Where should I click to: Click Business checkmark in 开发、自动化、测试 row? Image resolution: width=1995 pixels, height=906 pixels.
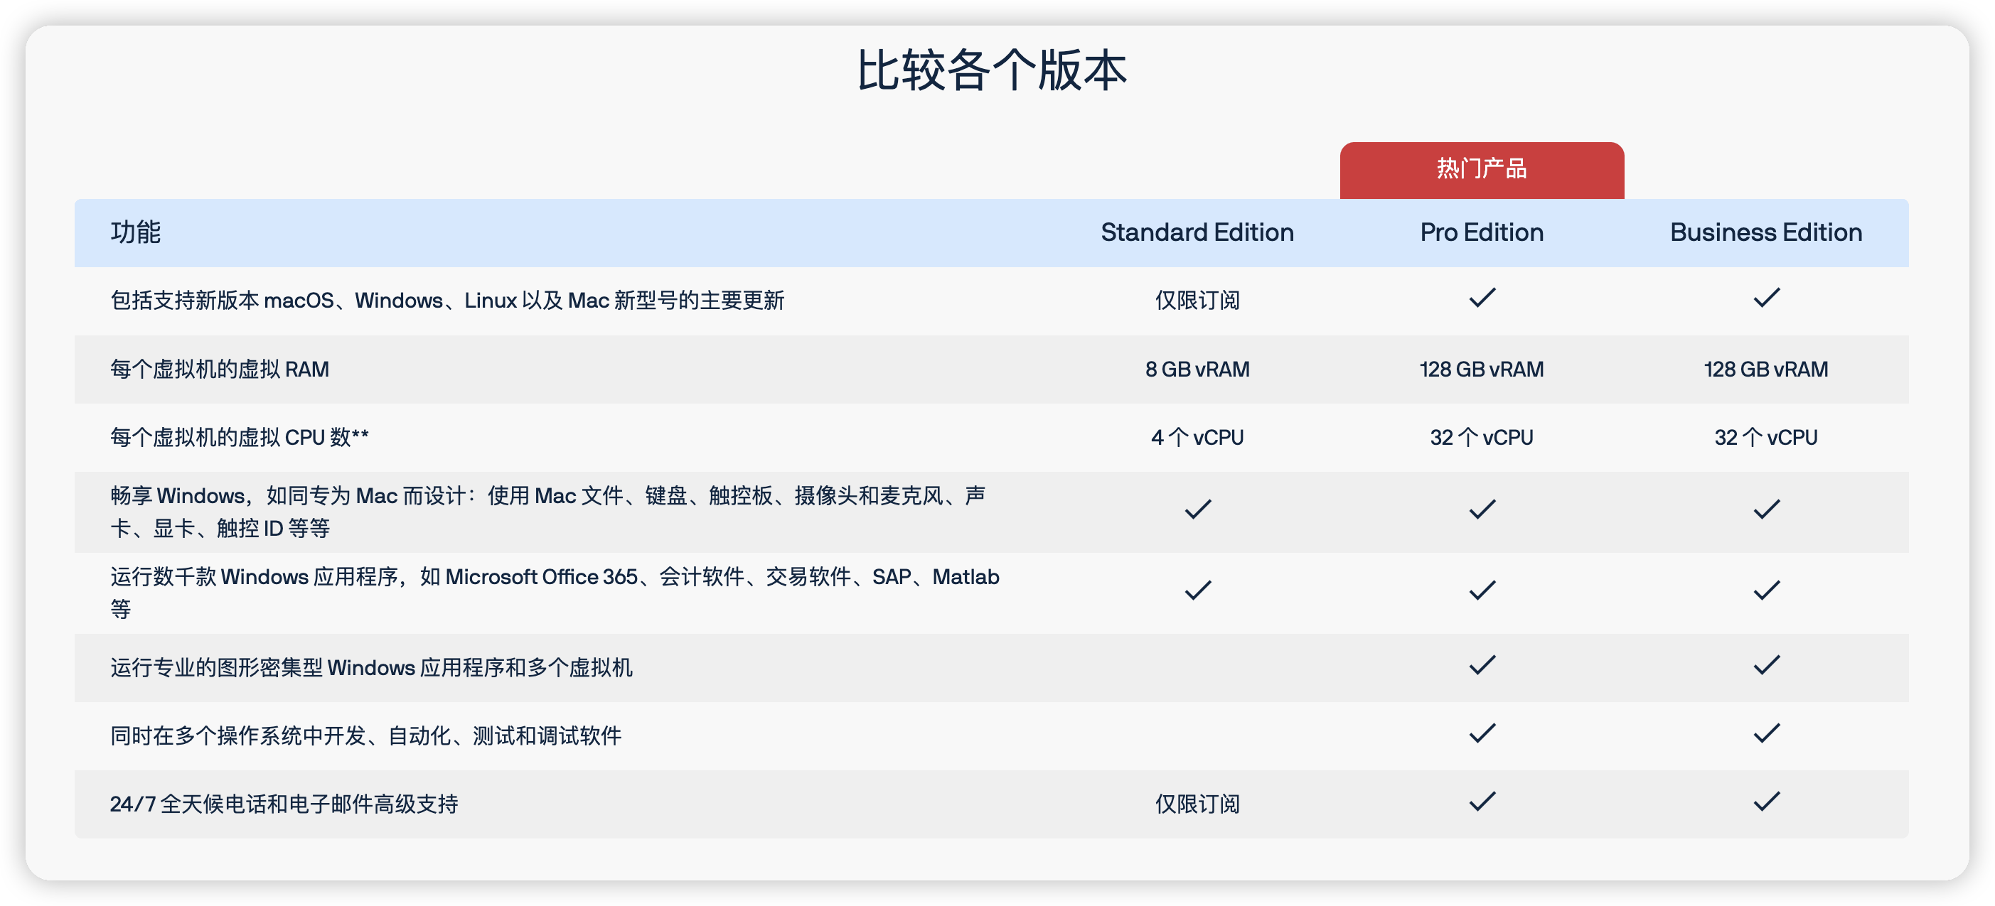click(x=1767, y=733)
